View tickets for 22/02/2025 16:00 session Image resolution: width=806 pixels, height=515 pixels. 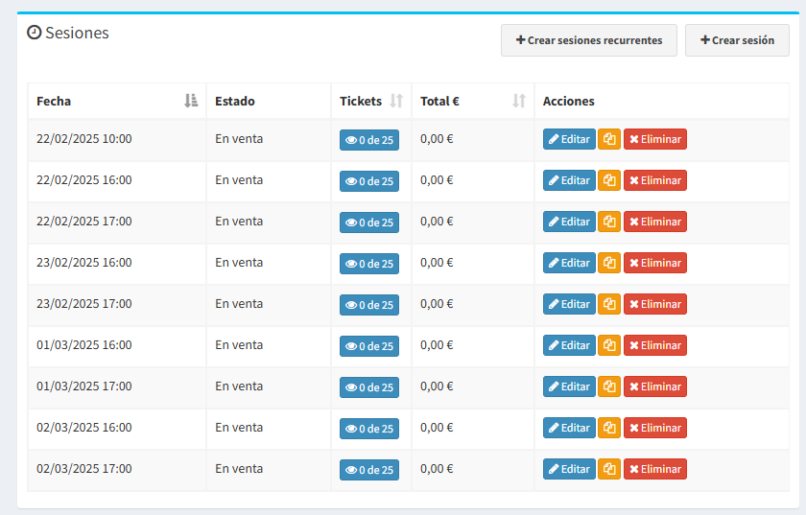369,181
